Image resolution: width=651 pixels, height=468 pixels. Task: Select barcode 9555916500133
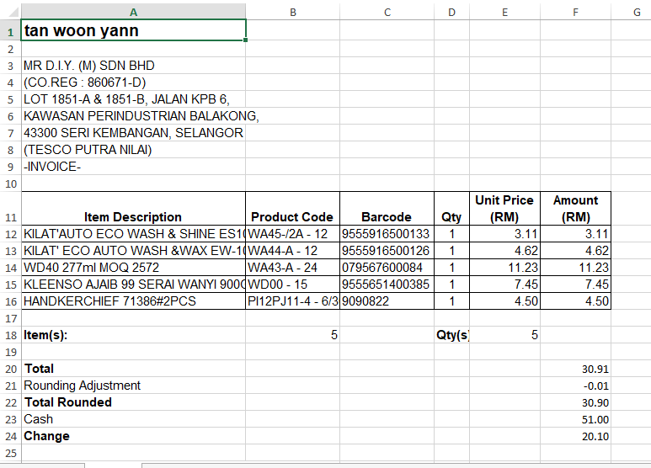387,234
